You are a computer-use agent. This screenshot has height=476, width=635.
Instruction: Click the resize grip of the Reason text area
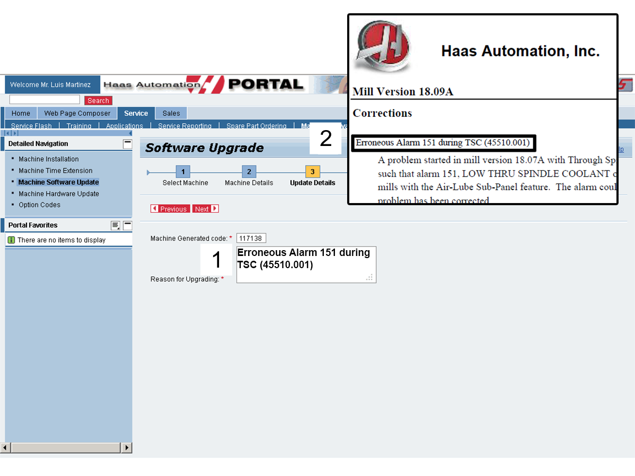(370, 277)
